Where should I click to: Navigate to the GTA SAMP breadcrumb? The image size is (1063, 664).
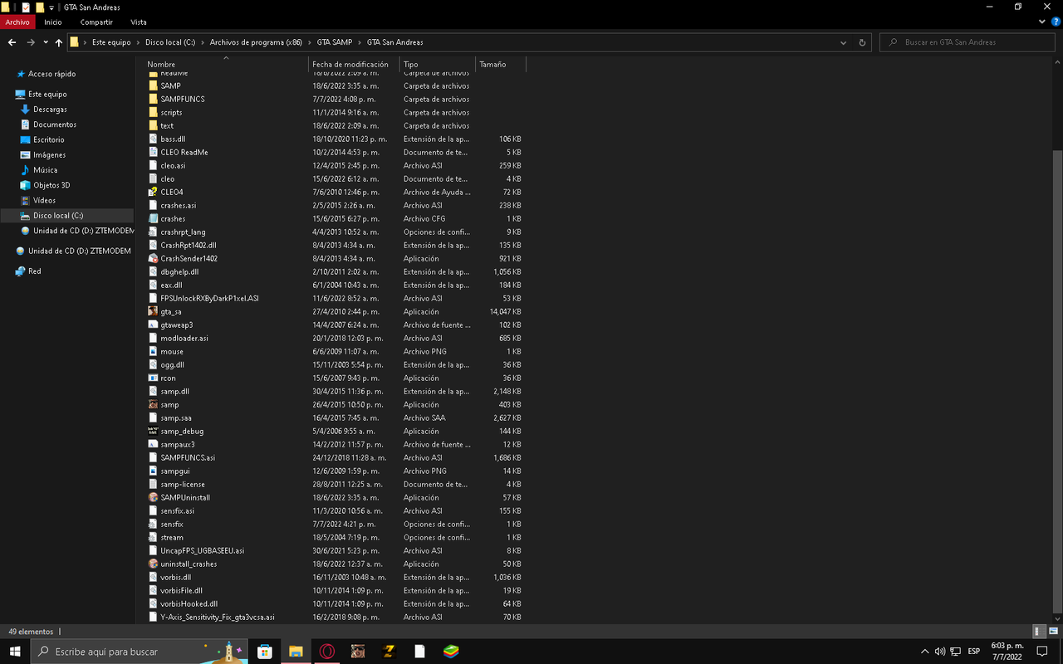(x=335, y=42)
